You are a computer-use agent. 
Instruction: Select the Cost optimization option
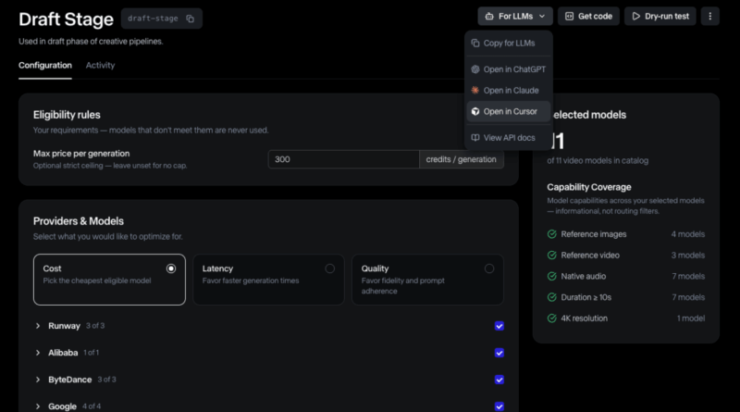point(109,280)
